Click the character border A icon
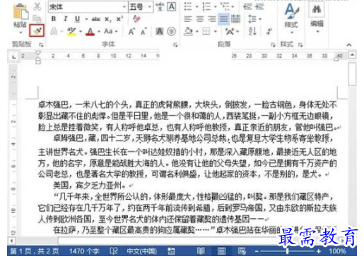This screenshot has width=364, height=259. (172, 6)
